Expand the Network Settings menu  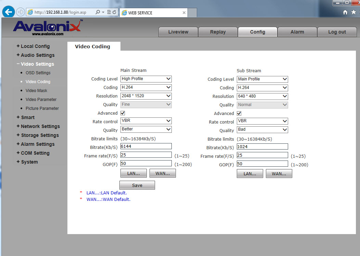click(x=40, y=126)
